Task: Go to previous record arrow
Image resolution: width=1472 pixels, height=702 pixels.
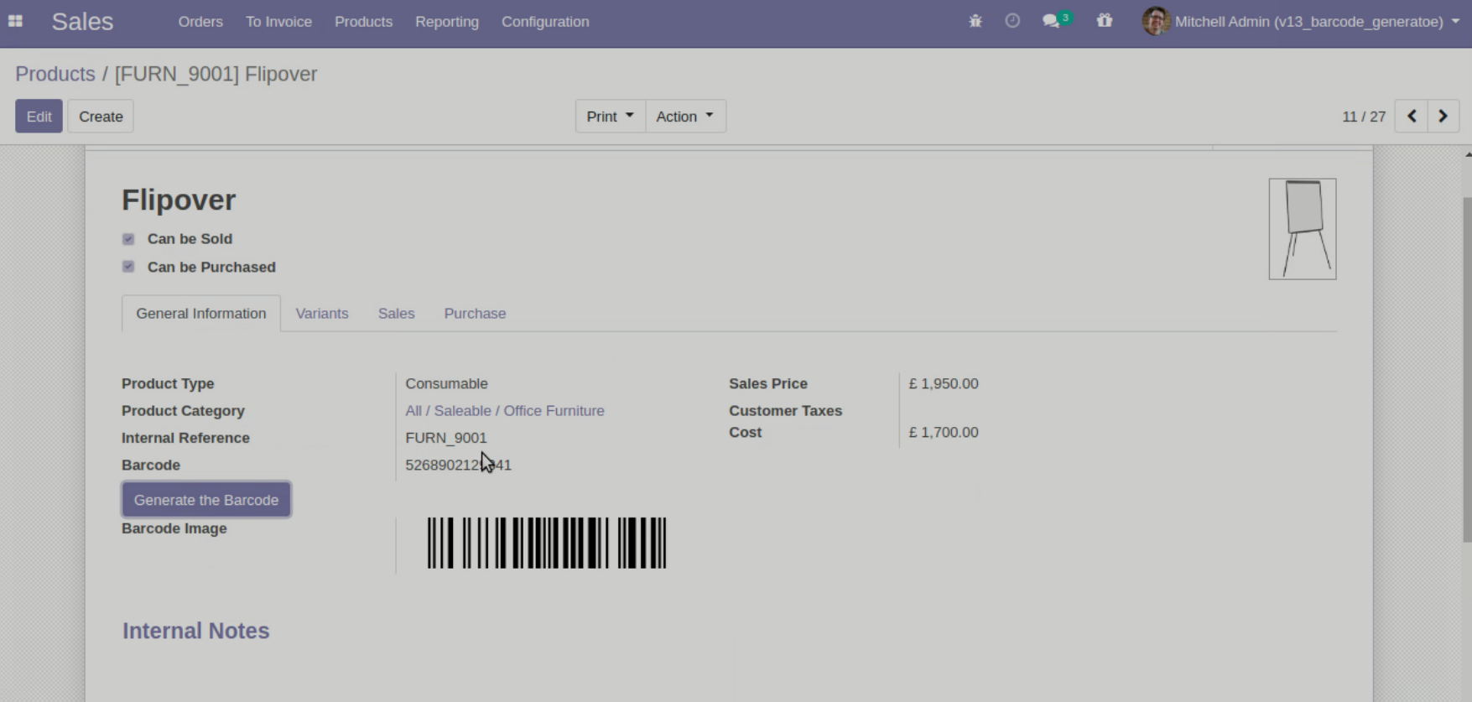Action: point(1412,117)
